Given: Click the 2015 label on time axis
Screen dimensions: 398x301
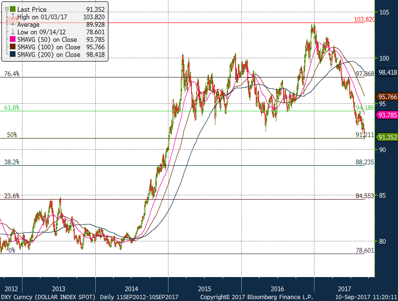Looking at the screenshot, I should tap(204, 288).
